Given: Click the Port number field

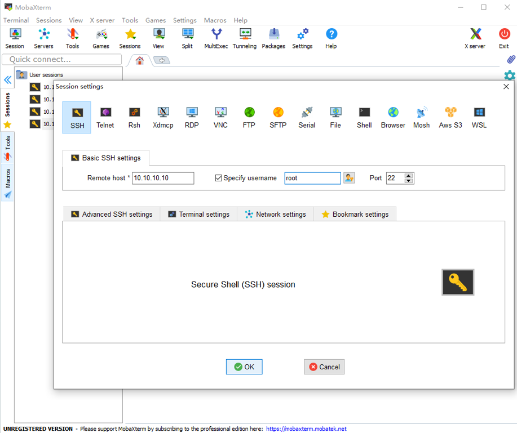Looking at the screenshot, I should (396, 178).
